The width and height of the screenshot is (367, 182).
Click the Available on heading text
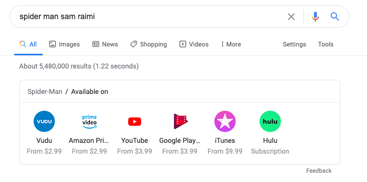[89, 91]
